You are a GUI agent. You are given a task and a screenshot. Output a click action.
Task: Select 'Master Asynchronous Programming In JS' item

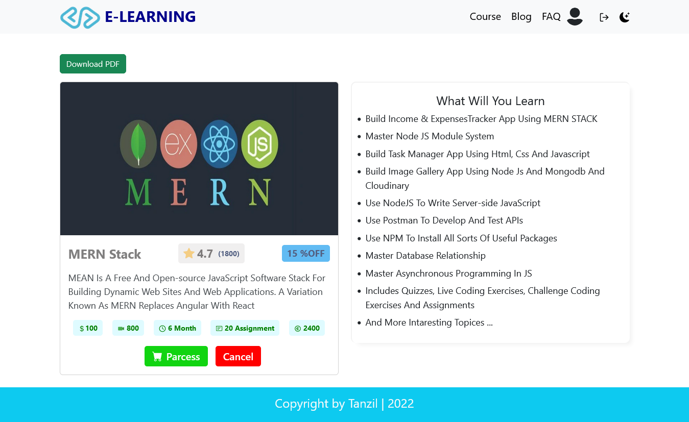[x=448, y=274]
